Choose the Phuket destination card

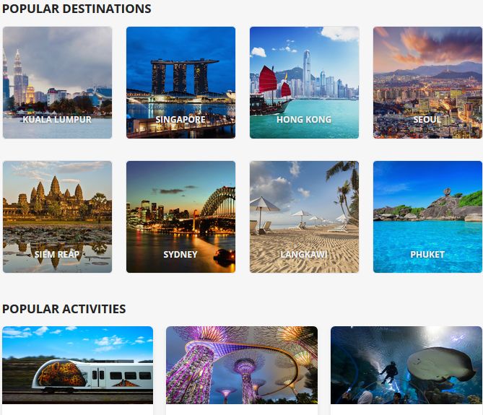coord(427,217)
